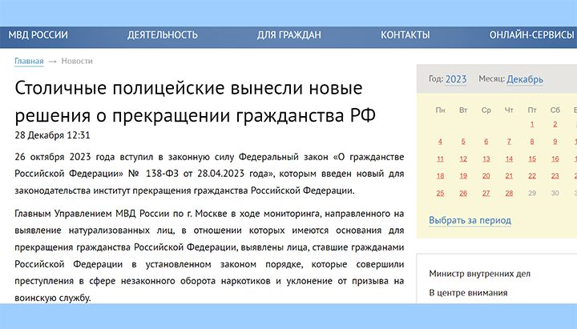Open the Министр внутренних дел sidebar link
The width and height of the screenshot is (577, 329).
(479, 273)
